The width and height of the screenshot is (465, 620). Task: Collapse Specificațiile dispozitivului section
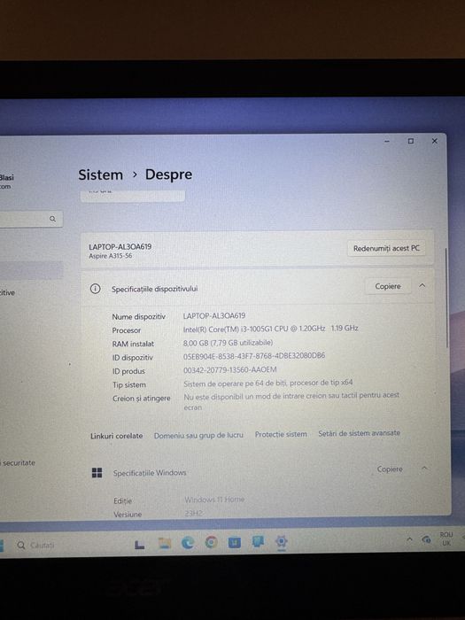click(422, 285)
